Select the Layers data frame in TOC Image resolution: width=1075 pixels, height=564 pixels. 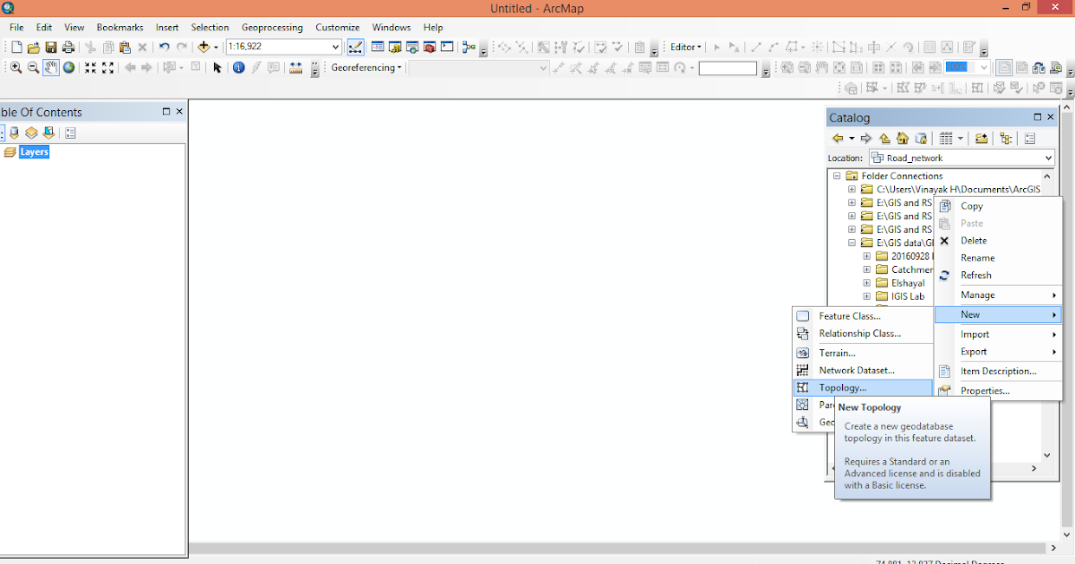(34, 152)
